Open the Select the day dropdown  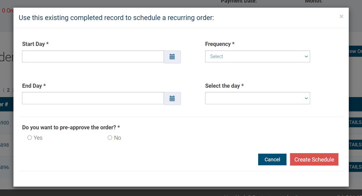pyautogui.click(x=257, y=98)
